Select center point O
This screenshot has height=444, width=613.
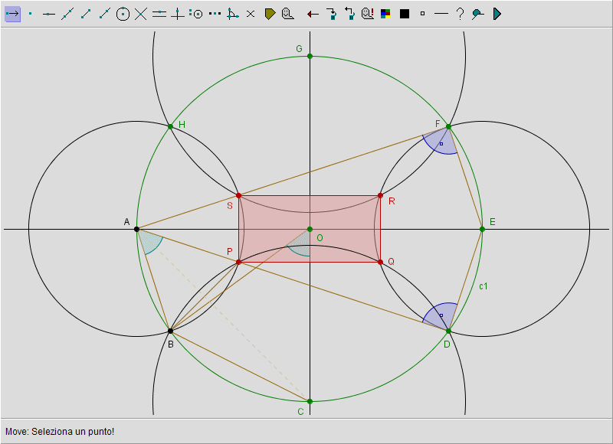click(x=310, y=229)
